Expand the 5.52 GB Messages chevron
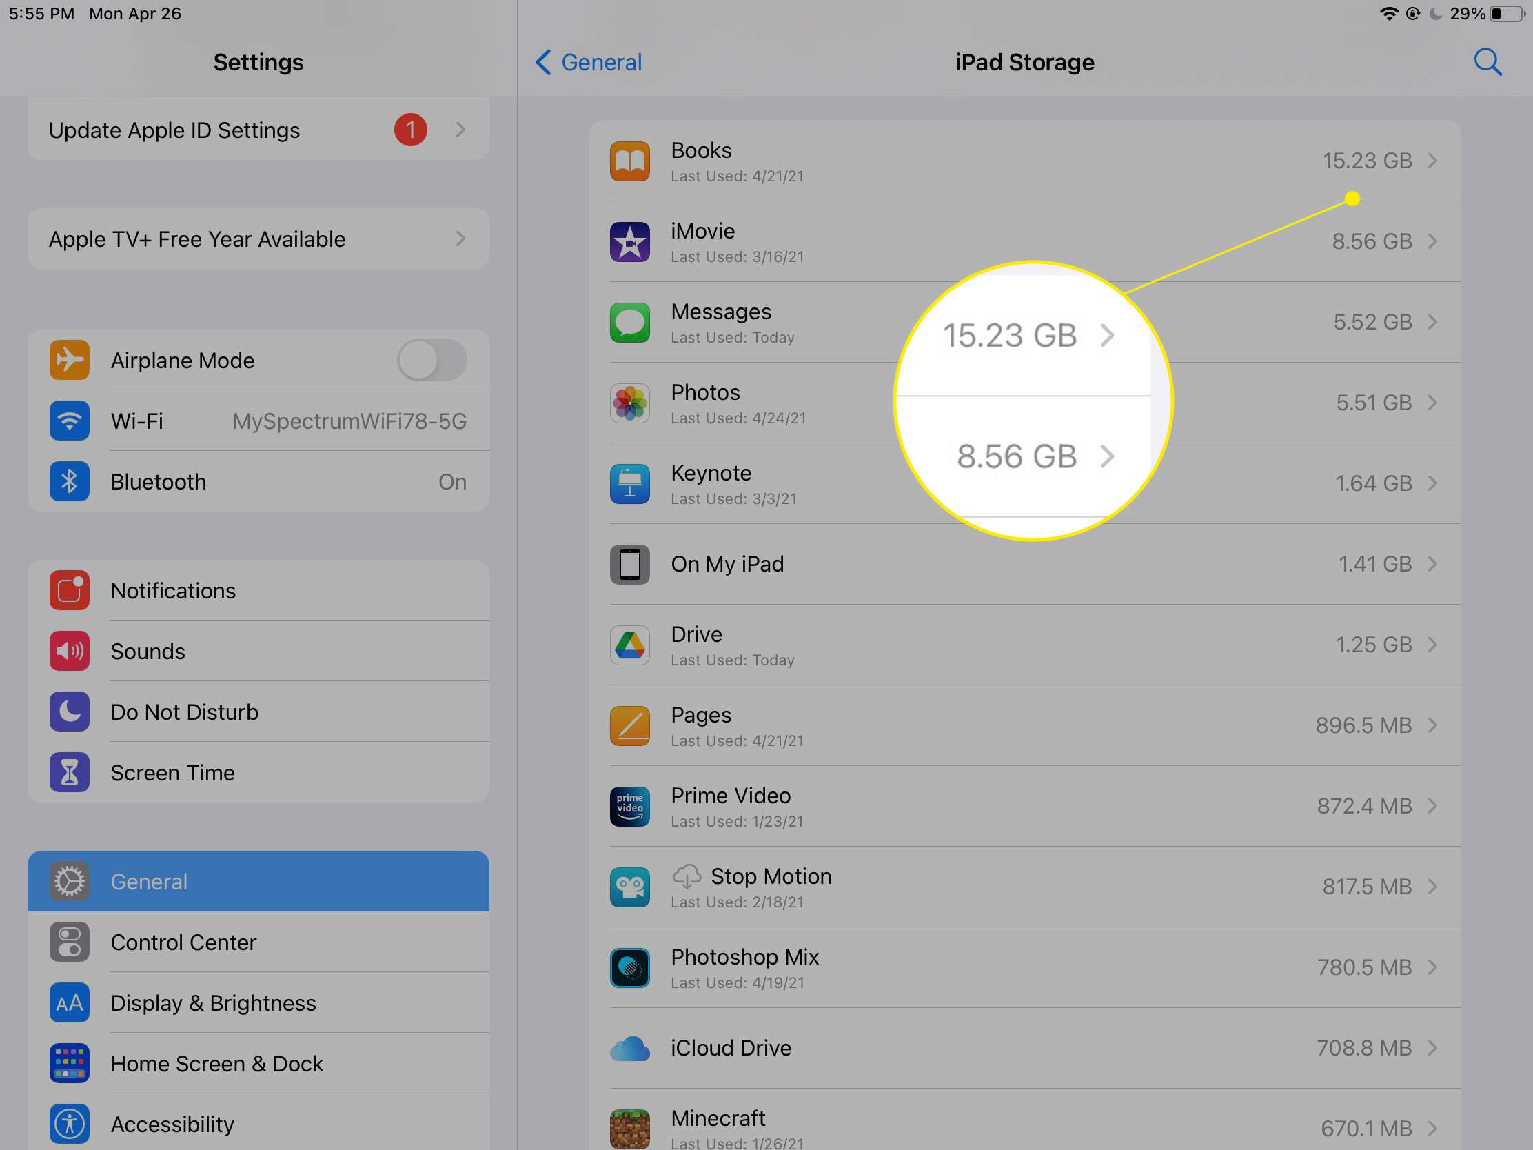Image resolution: width=1533 pixels, height=1150 pixels. tap(1432, 323)
